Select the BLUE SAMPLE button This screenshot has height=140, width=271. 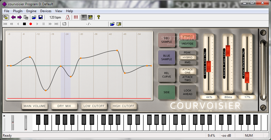coord(167,57)
